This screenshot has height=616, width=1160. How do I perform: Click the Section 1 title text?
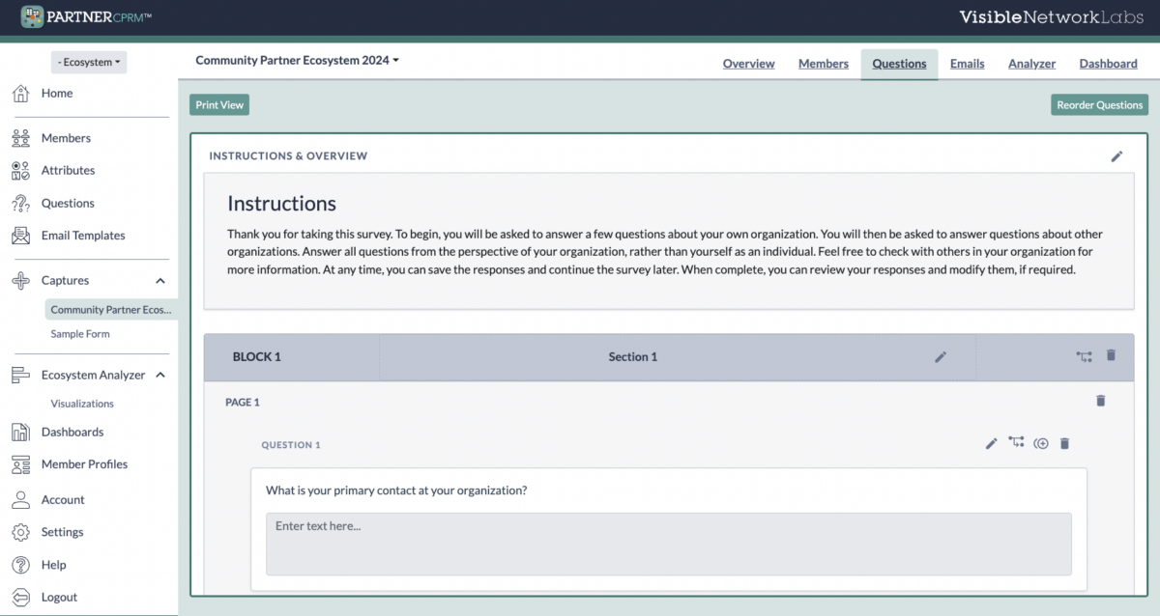click(633, 357)
